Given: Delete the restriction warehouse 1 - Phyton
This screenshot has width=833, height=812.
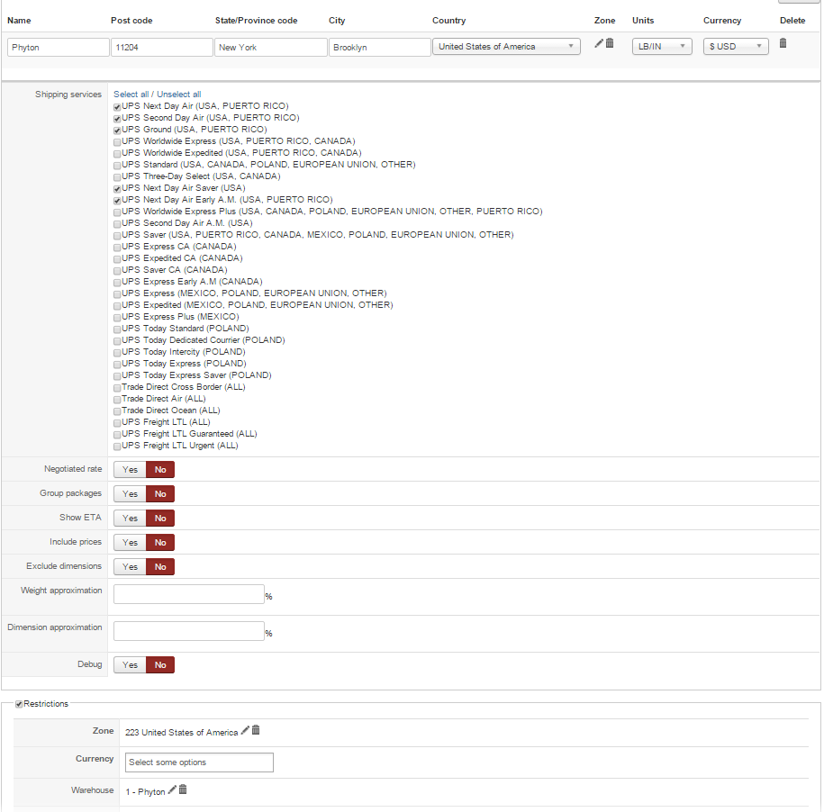Looking at the screenshot, I should point(183,789).
